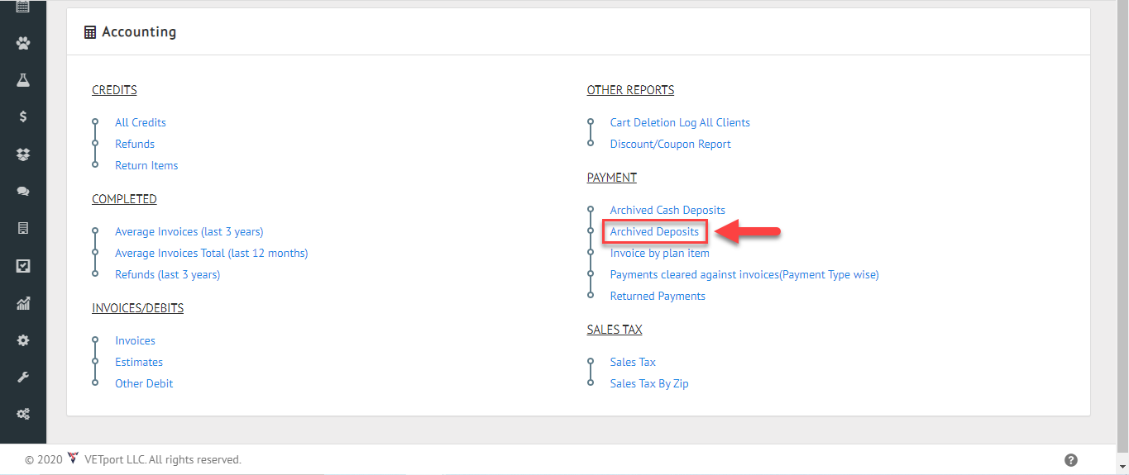1129x475 pixels.
Task: Click the OTHER REPORTS section heading
Action: [x=630, y=90]
